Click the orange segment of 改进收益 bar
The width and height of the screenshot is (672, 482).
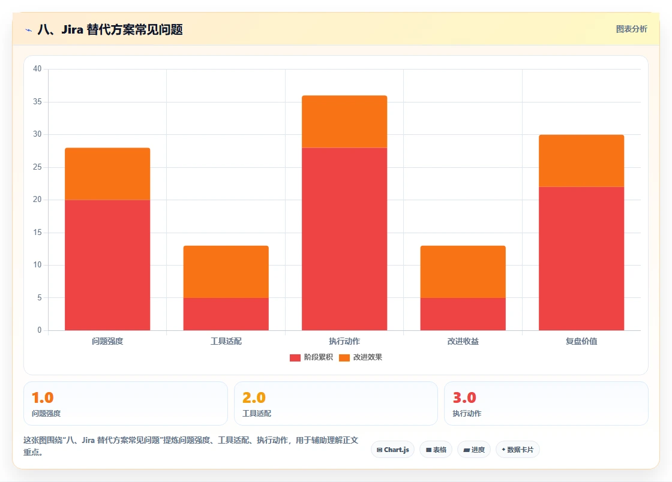(x=463, y=272)
